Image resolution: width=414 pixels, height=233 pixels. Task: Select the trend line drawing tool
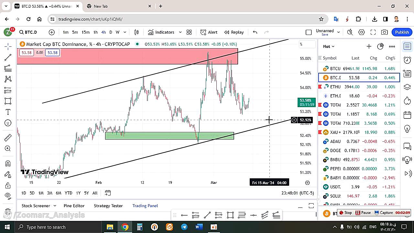[x=8, y=58]
